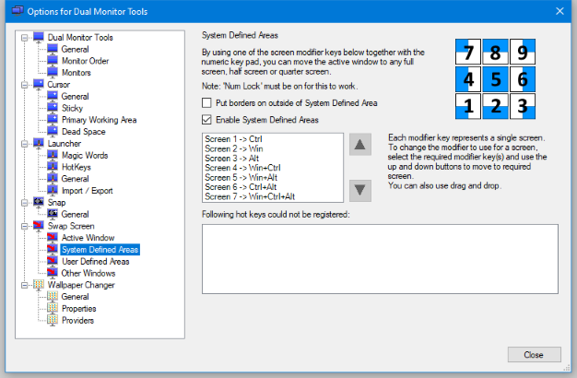The image size is (577, 378).
Task: Click the Launcher category icon
Action: point(39,143)
